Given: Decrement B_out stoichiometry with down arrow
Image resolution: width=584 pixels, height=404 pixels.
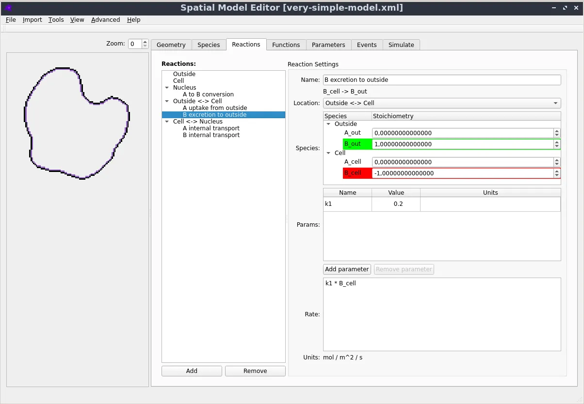Looking at the screenshot, I should pyautogui.click(x=557, y=147).
